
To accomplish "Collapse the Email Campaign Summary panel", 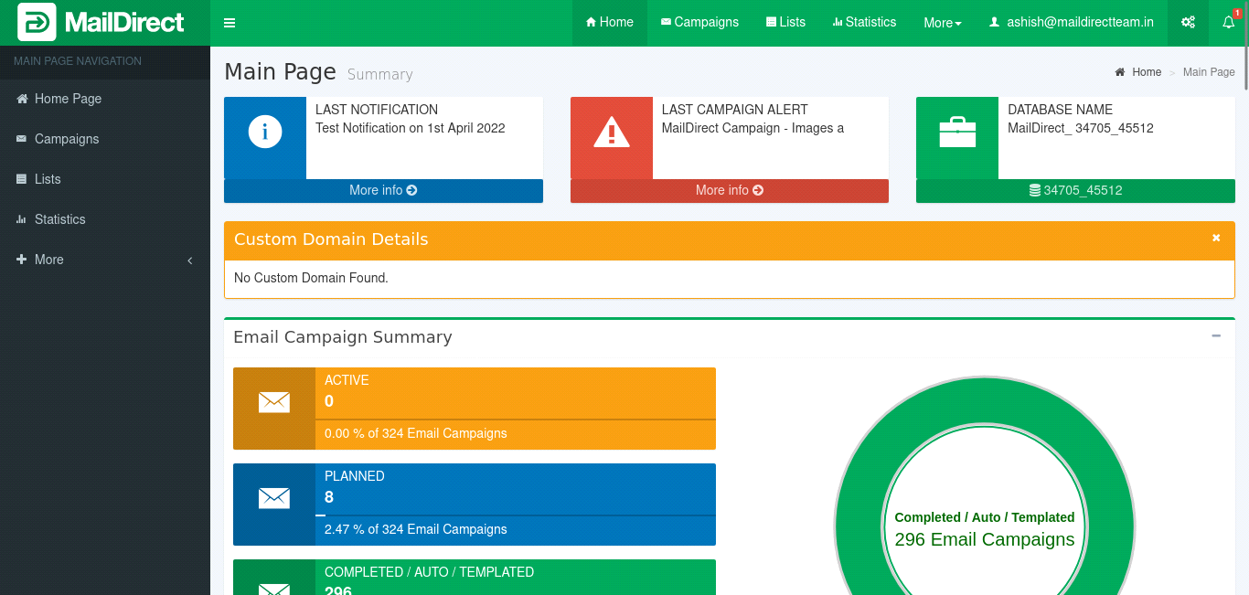I will click(1216, 336).
